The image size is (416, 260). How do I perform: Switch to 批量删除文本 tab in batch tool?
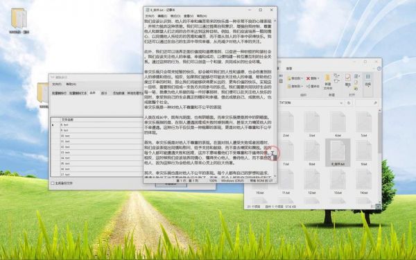(78, 93)
